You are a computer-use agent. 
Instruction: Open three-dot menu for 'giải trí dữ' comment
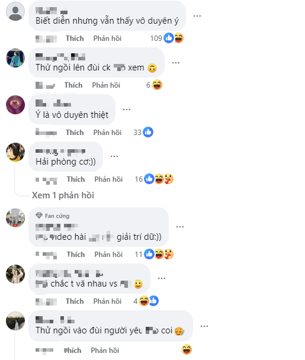(x=180, y=227)
